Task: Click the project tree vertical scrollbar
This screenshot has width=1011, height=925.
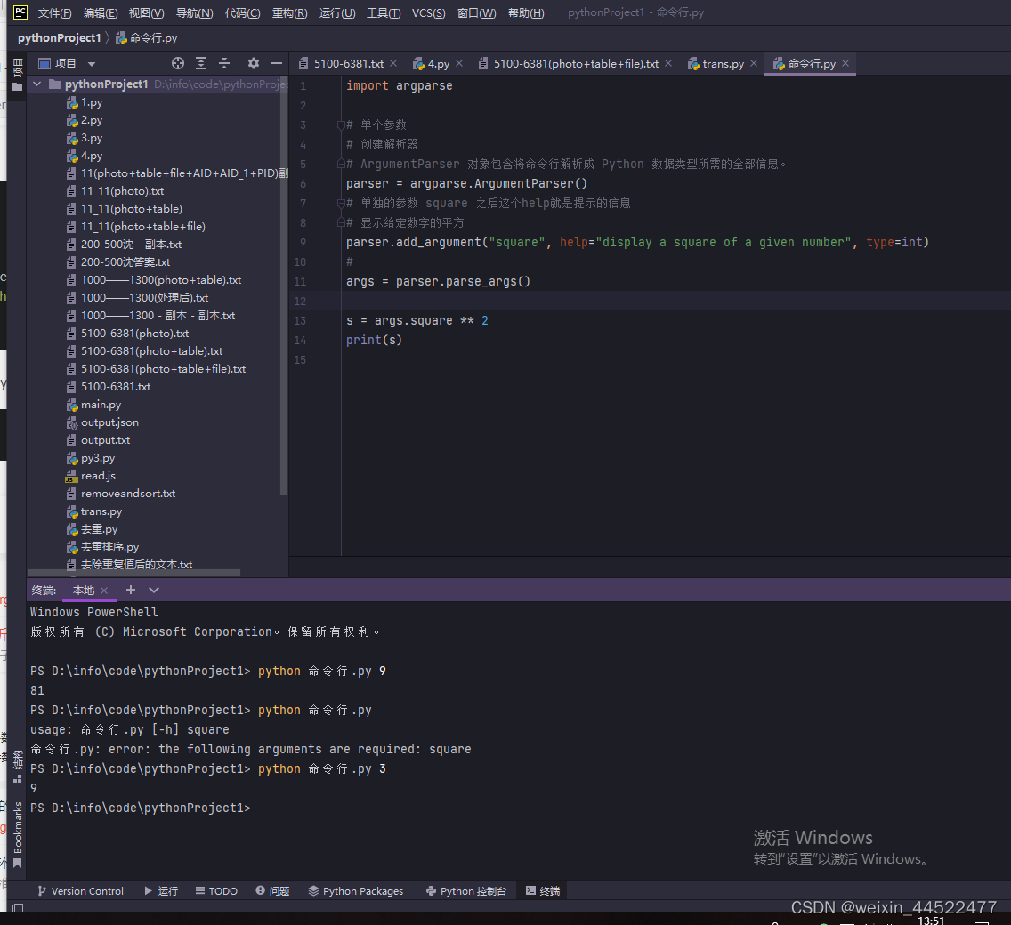Action: [x=284, y=294]
